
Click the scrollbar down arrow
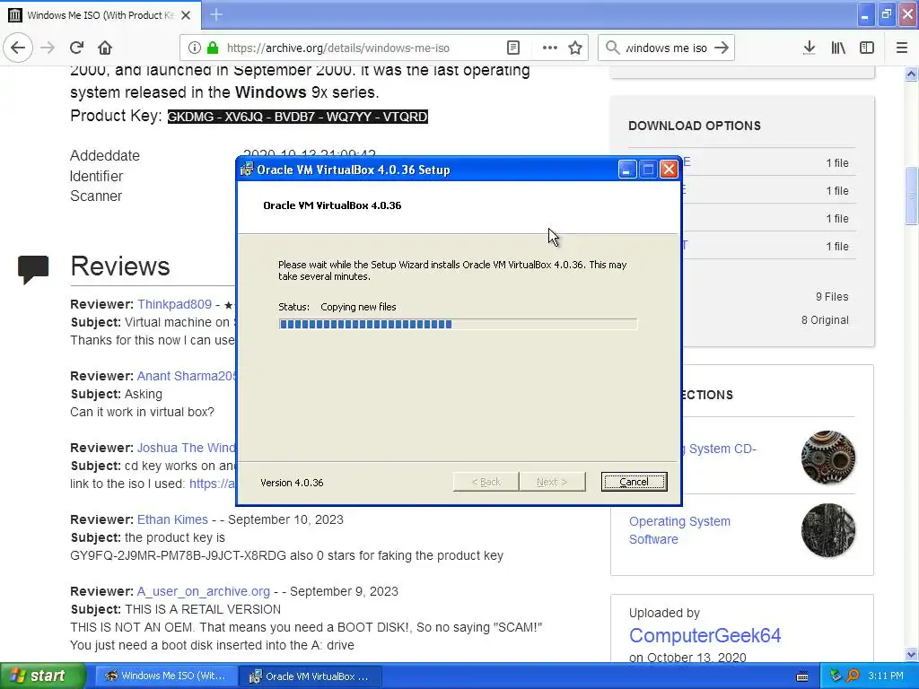(911, 654)
